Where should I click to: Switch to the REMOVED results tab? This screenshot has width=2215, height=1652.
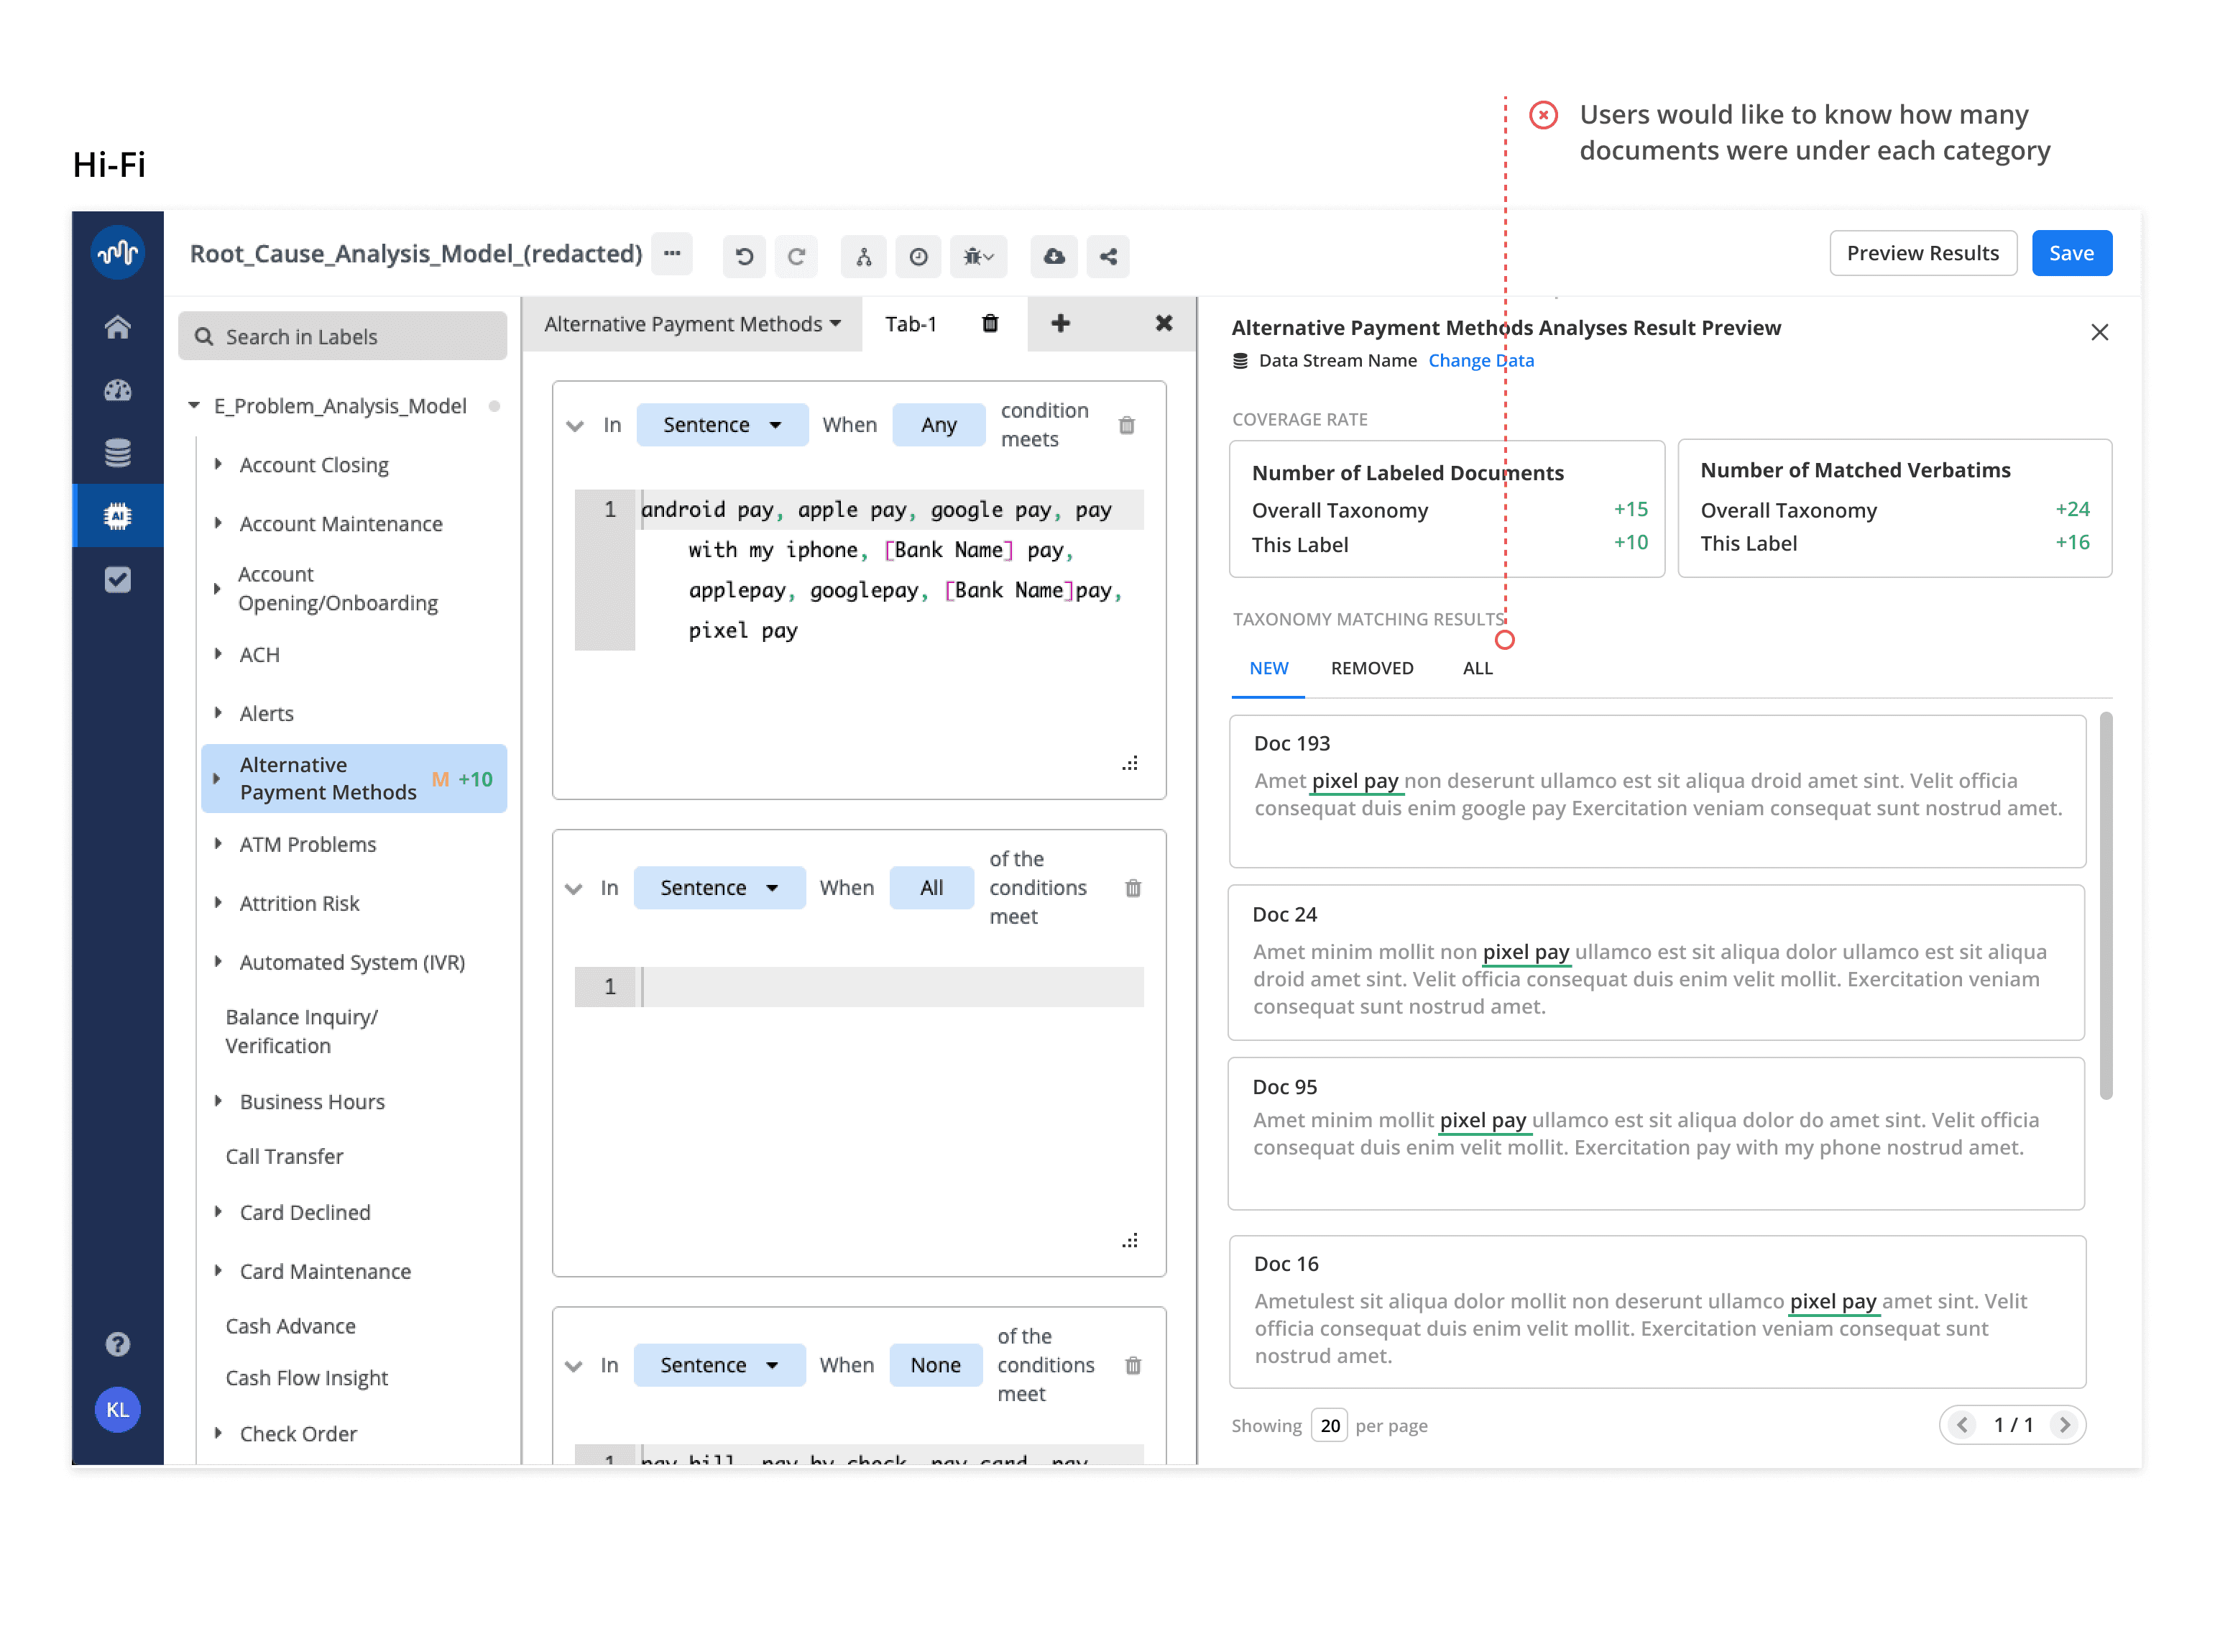1371,668
